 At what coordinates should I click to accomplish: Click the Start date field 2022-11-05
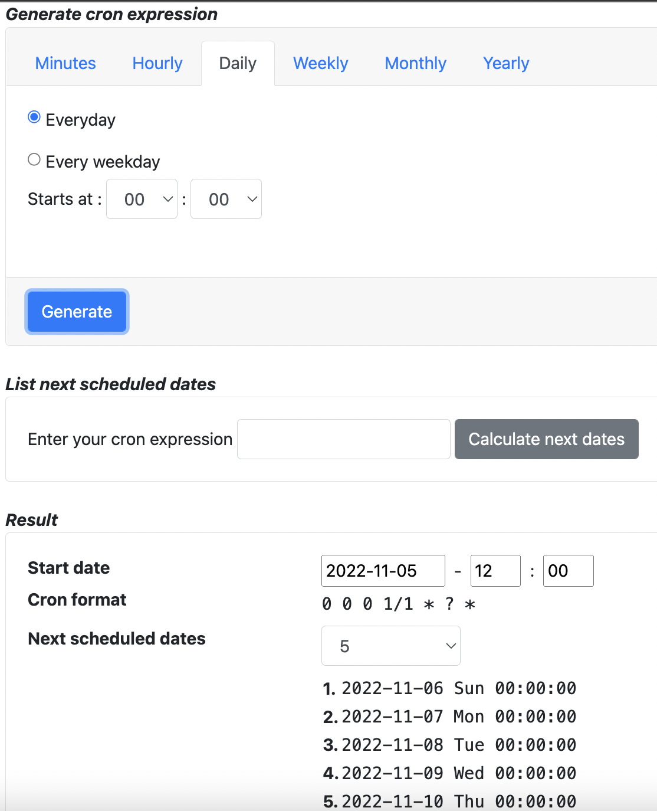[383, 571]
